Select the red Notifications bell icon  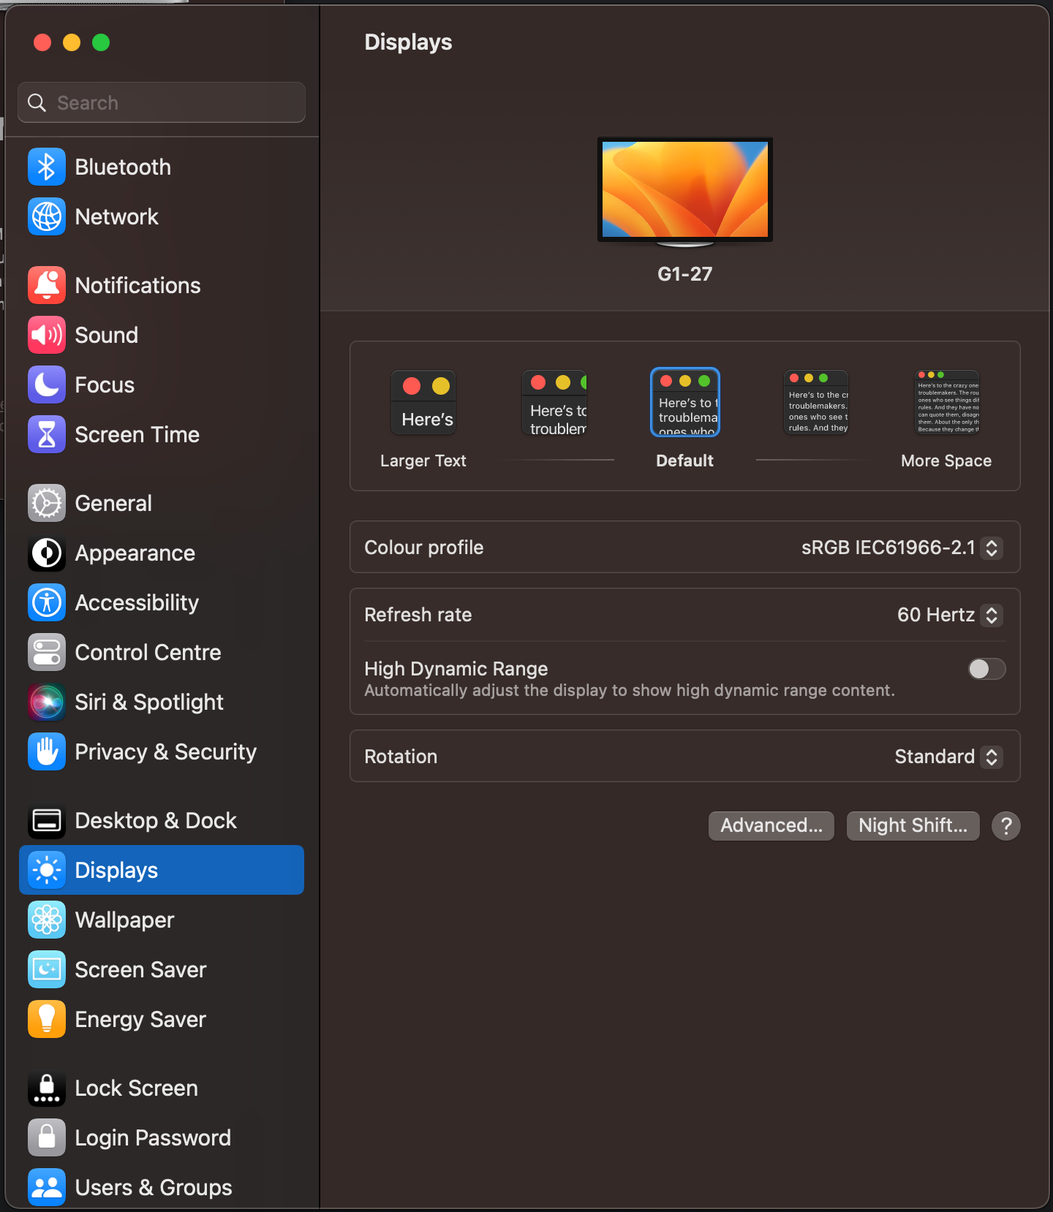click(47, 285)
